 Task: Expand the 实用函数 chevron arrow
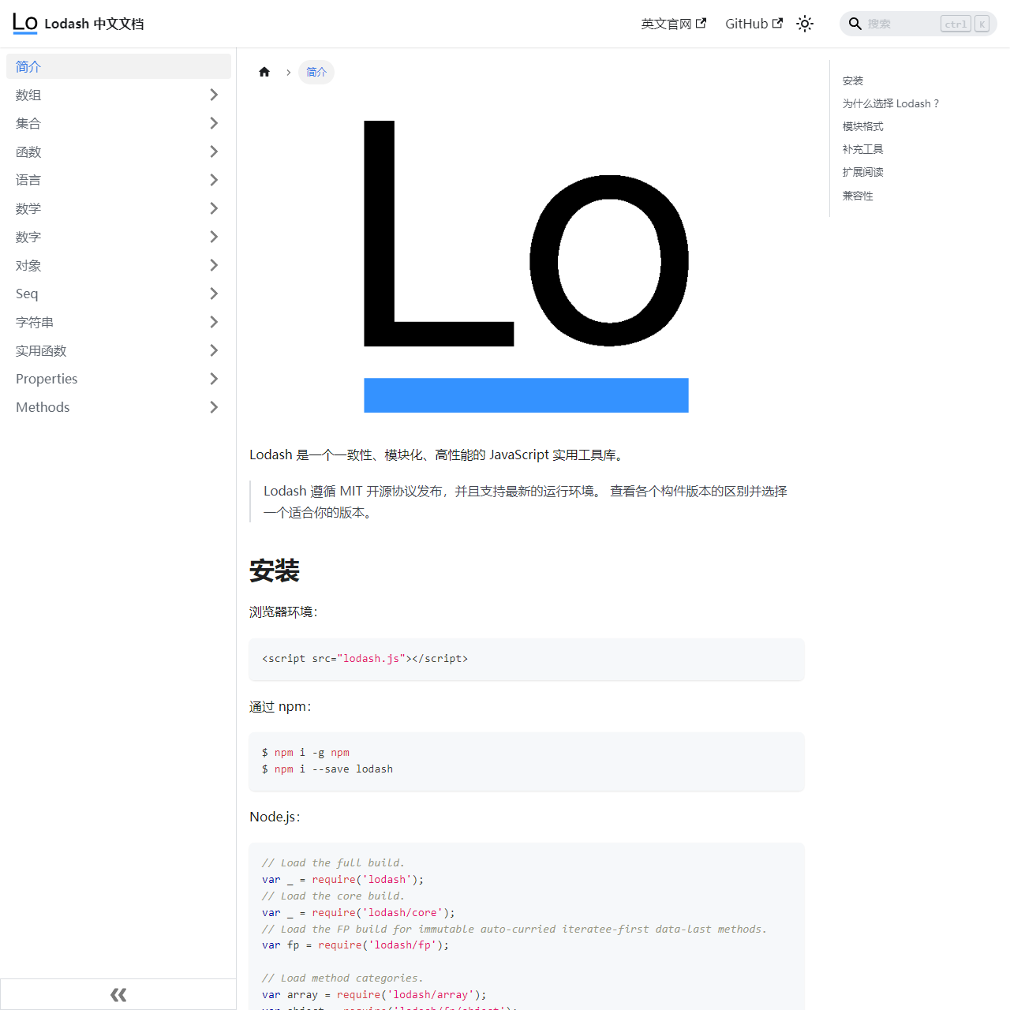[x=214, y=350]
